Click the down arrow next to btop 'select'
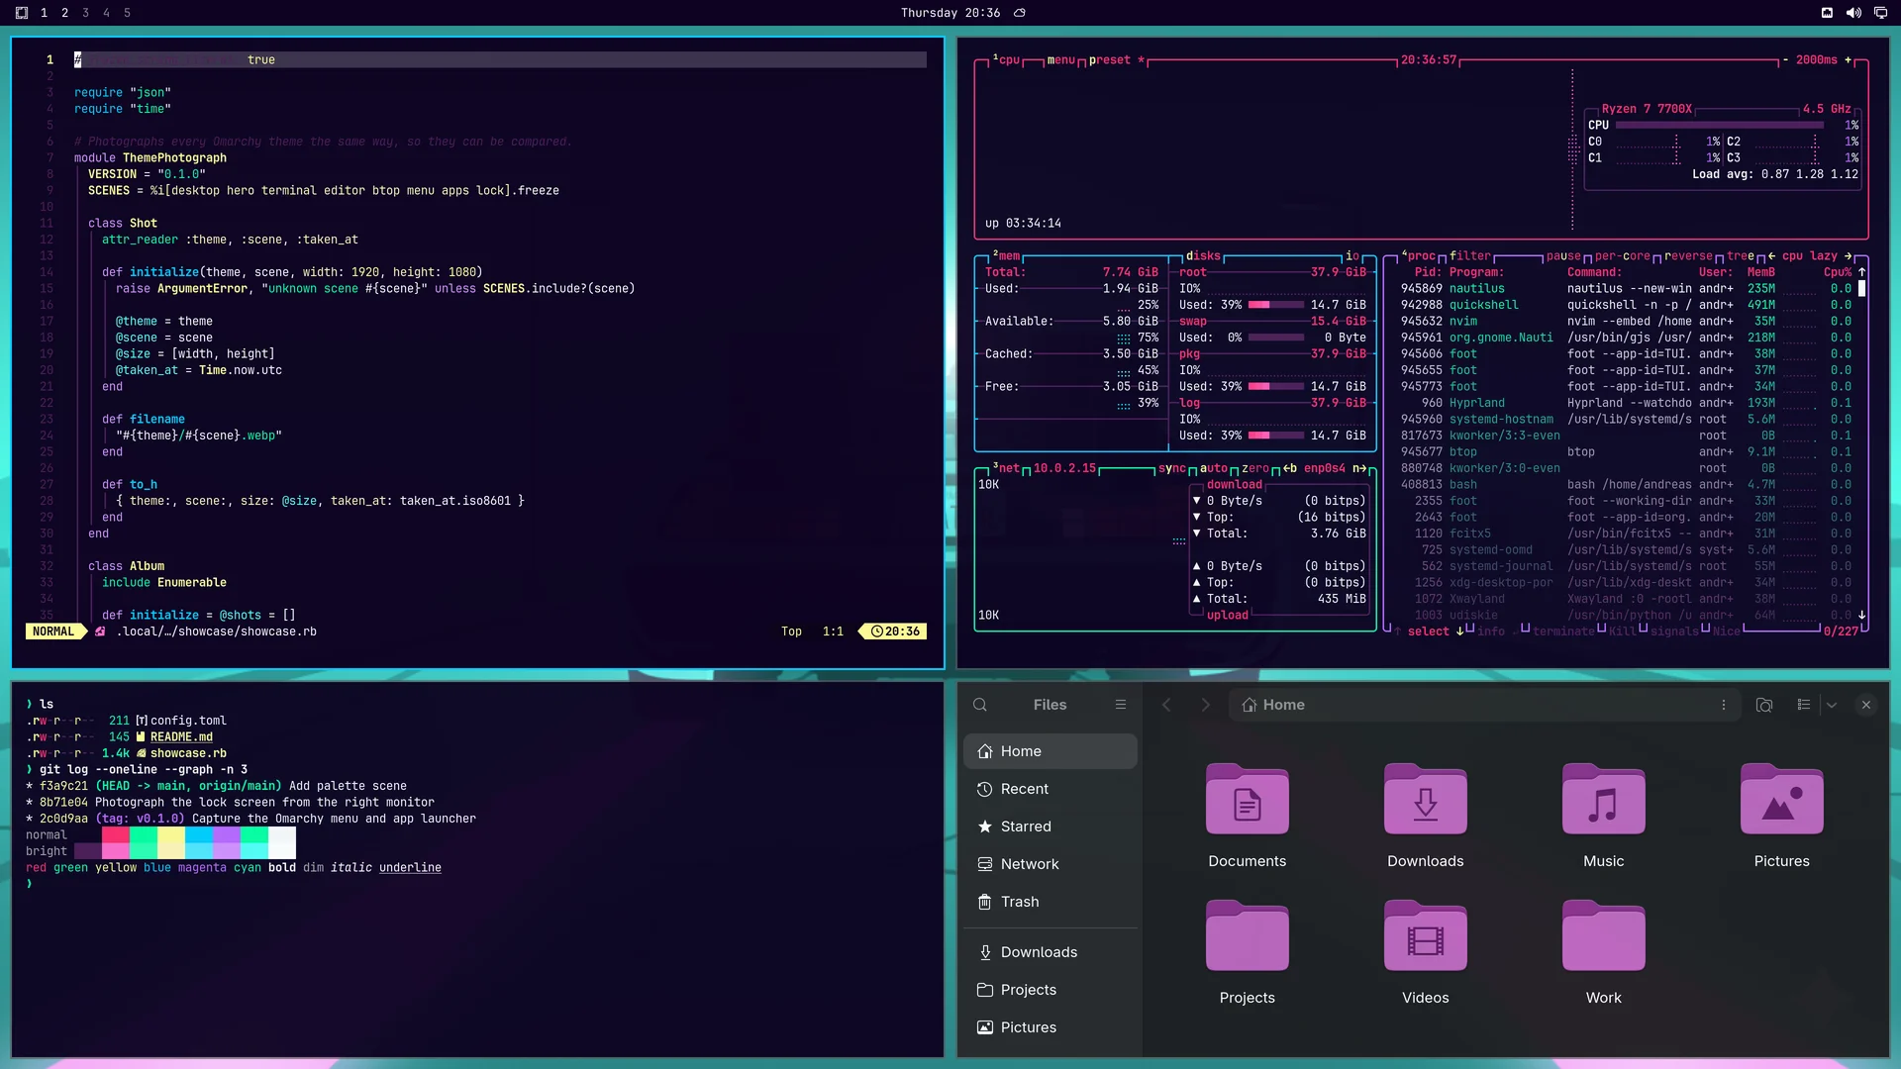The width and height of the screenshot is (1901, 1069). (1460, 632)
